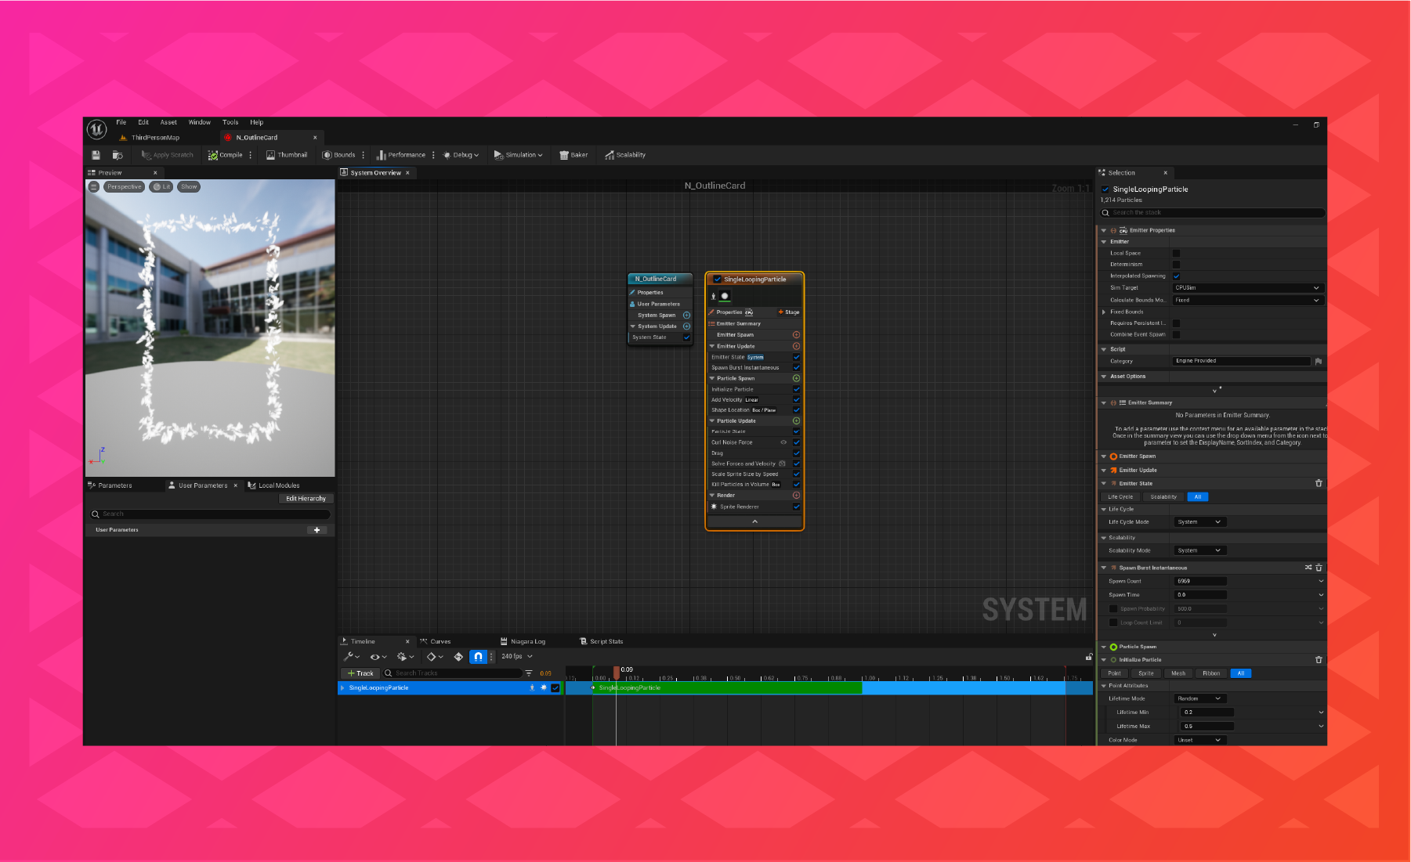
Task: Uncheck the Drag module in Particle Update
Action: 797,453
